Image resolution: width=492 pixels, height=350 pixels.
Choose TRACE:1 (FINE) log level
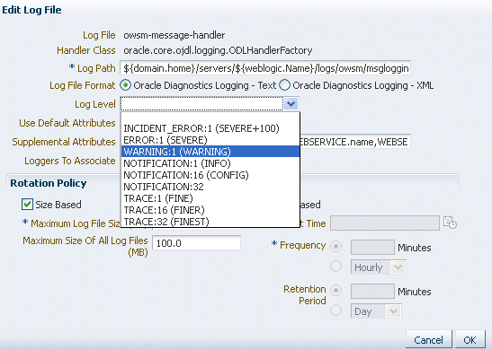point(210,198)
